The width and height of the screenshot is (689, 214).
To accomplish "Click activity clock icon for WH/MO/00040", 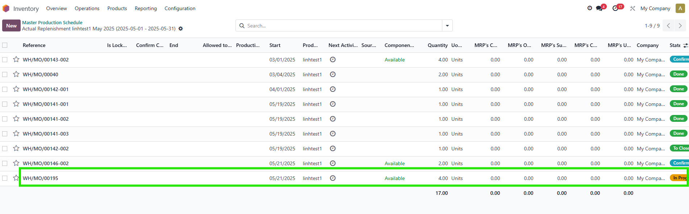I will (x=333, y=74).
